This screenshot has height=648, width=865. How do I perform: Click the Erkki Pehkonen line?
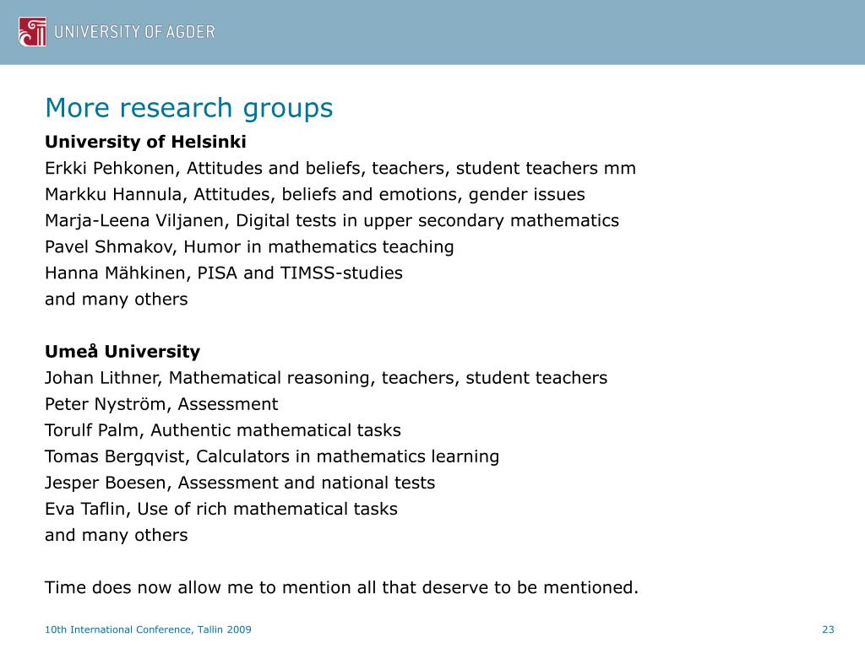tap(340, 168)
